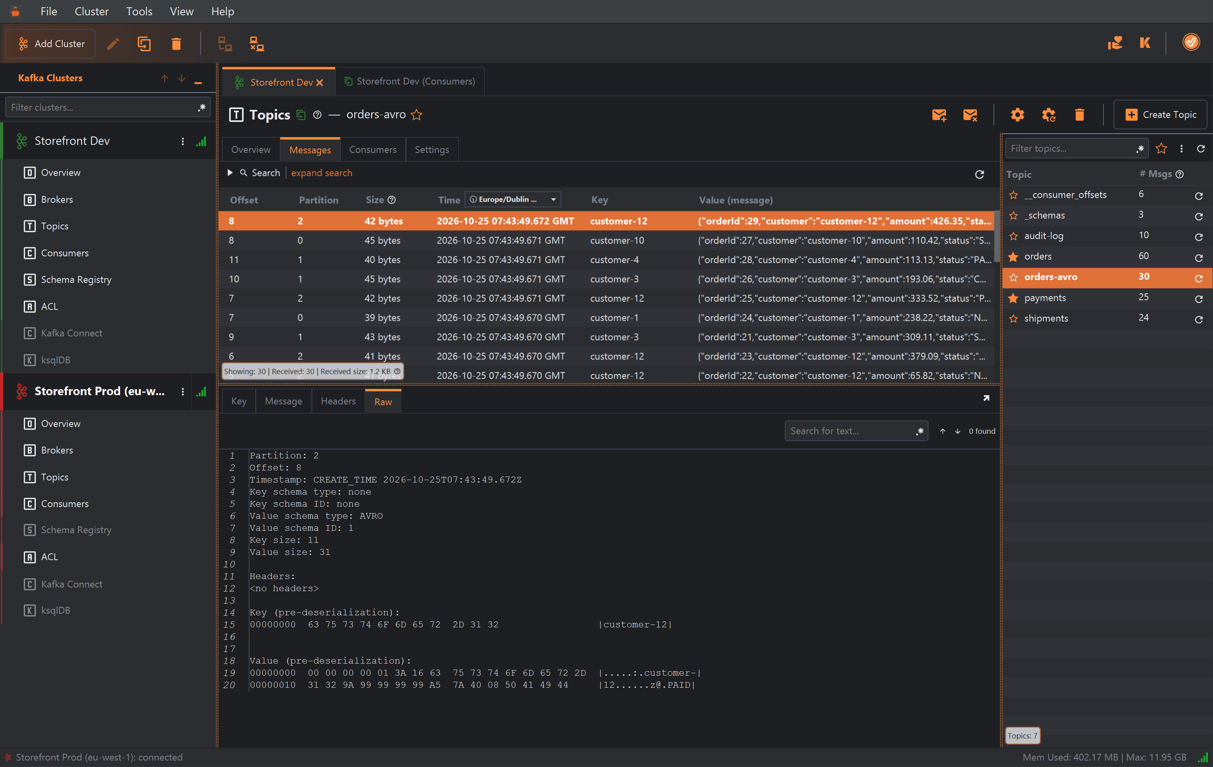Image resolution: width=1213 pixels, height=767 pixels.
Task: Expand the Search panel triangle
Action: pos(230,173)
